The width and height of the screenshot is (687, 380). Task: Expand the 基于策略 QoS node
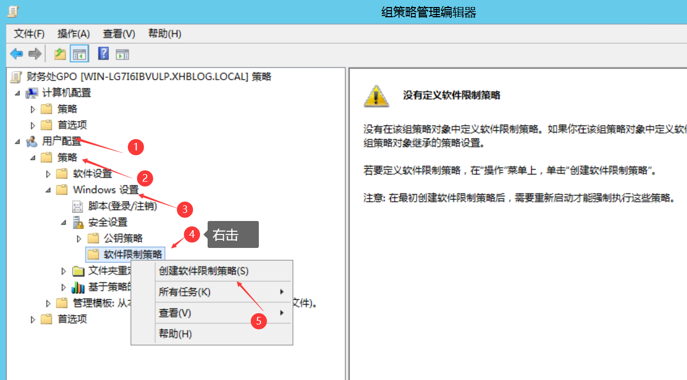coord(64,287)
